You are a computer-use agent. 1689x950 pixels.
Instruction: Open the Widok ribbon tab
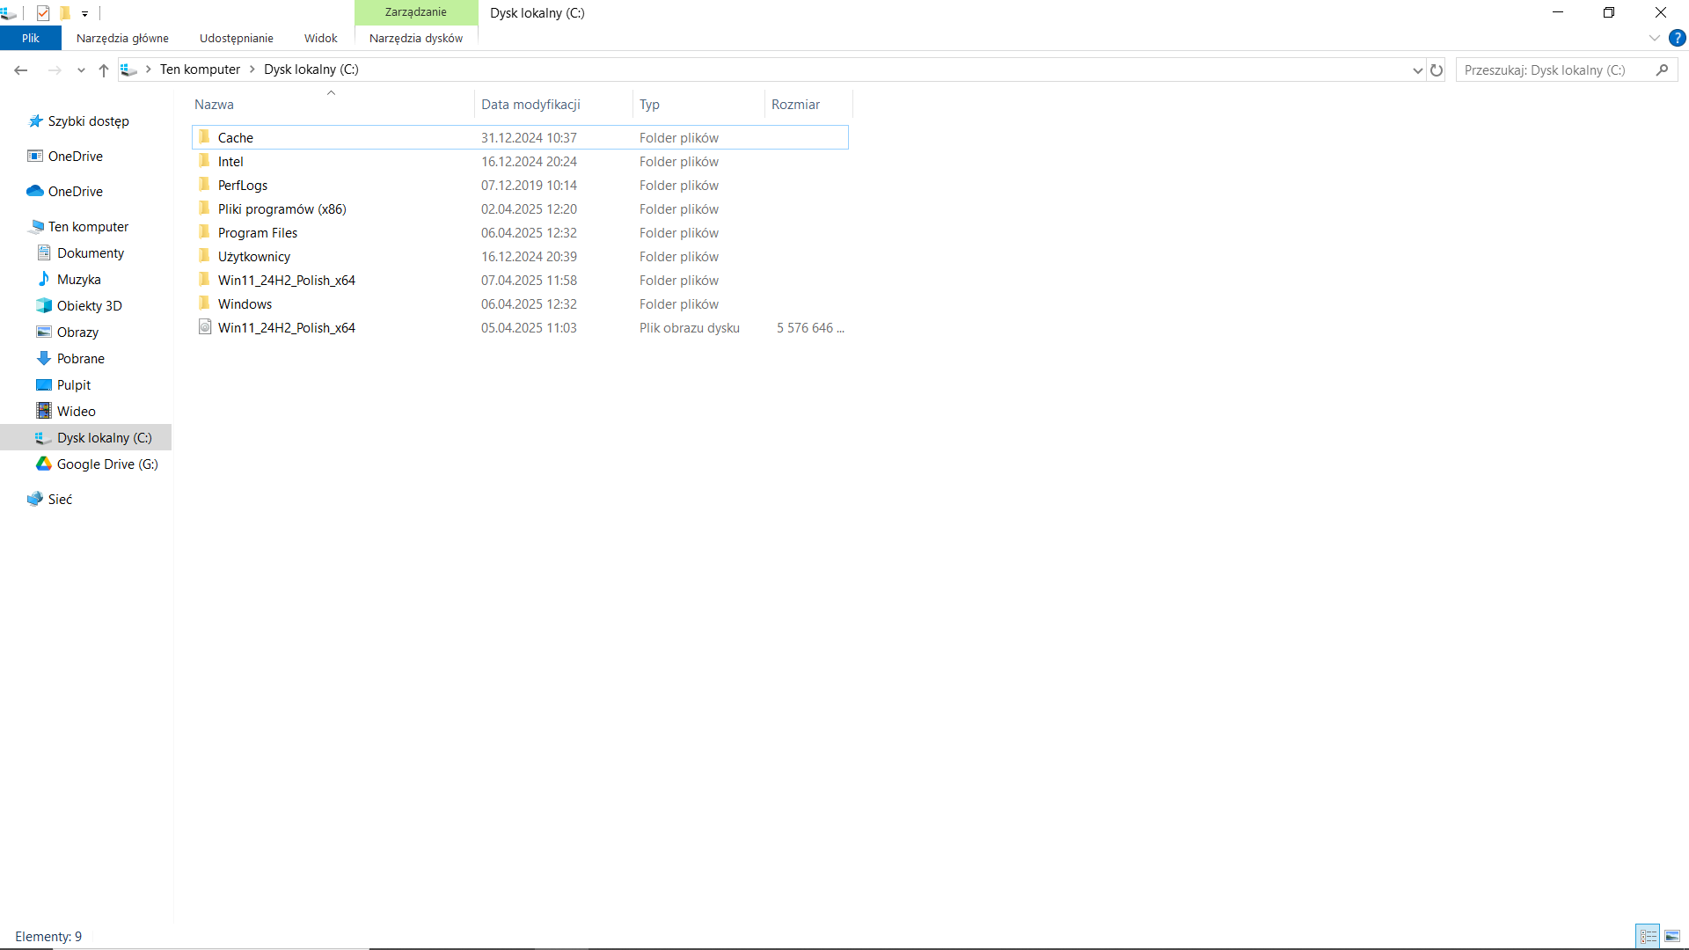tap(320, 38)
